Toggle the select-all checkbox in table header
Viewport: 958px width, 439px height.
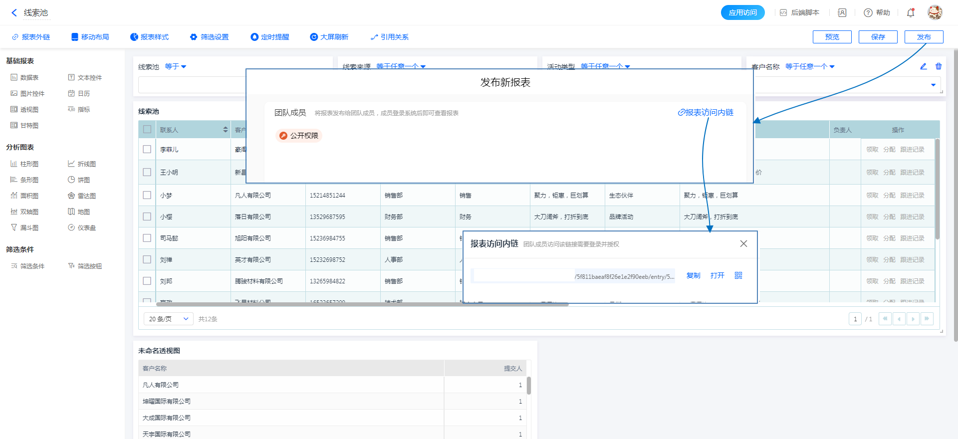[x=147, y=130]
